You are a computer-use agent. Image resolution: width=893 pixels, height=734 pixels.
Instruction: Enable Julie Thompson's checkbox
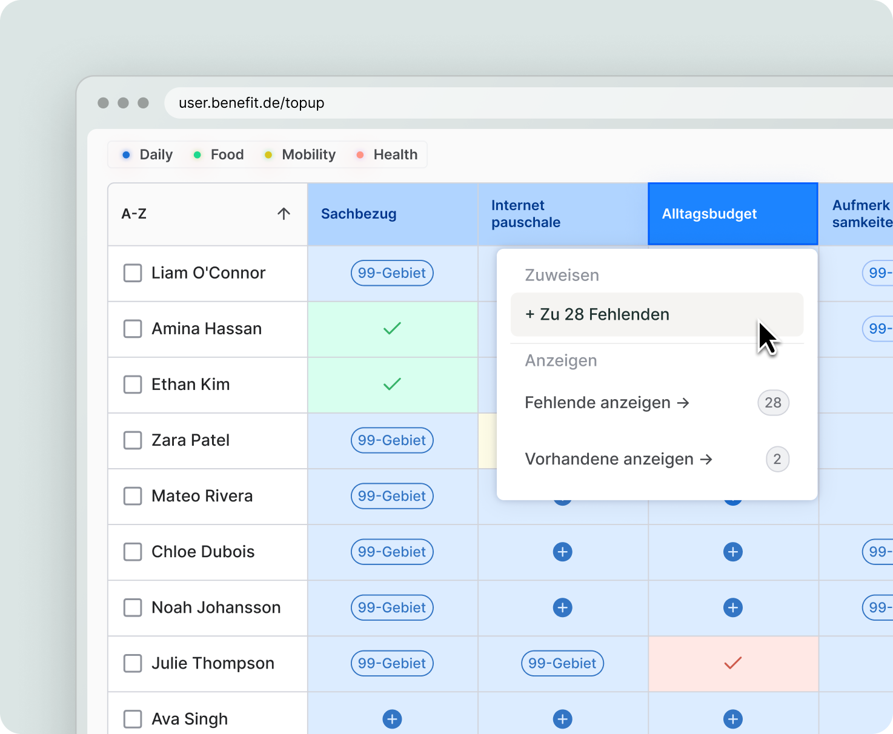(x=133, y=663)
